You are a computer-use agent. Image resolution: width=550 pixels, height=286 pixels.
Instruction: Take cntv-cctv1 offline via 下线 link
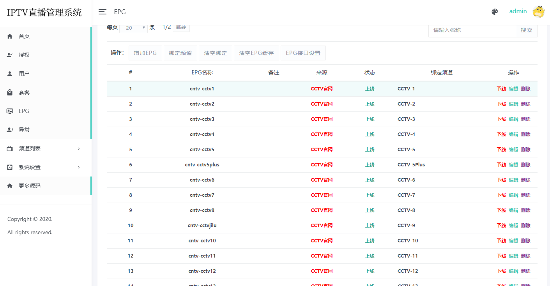coord(501,89)
